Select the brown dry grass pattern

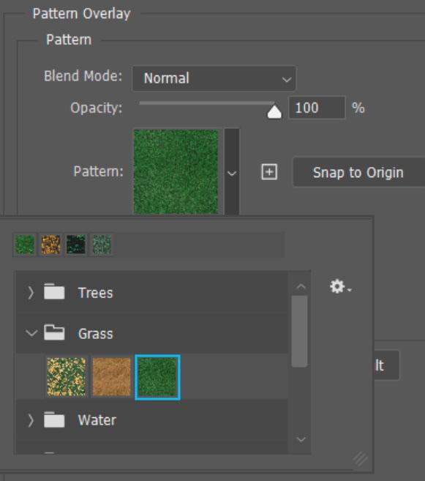coord(111,377)
